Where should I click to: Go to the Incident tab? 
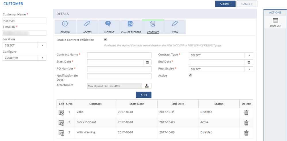coord(109,27)
